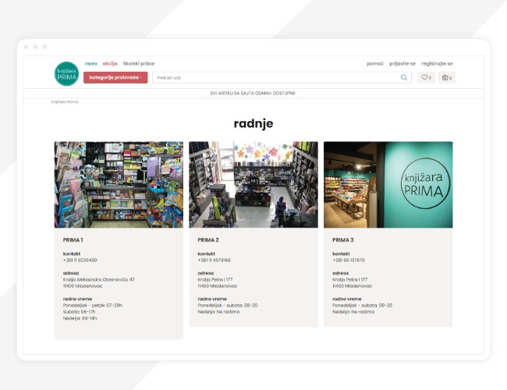Open the PRIMA 1 store photo
The width and height of the screenshot is (507, 390).
pos(119,184)
